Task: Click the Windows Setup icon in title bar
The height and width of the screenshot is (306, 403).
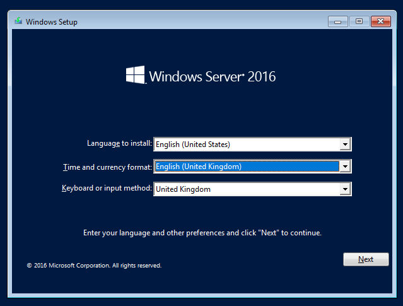Action: pos(18,21)
